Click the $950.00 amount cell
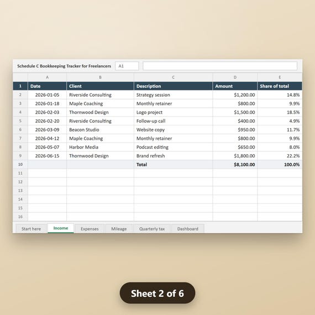The image size is (315, 315). (x=235, y=129)
